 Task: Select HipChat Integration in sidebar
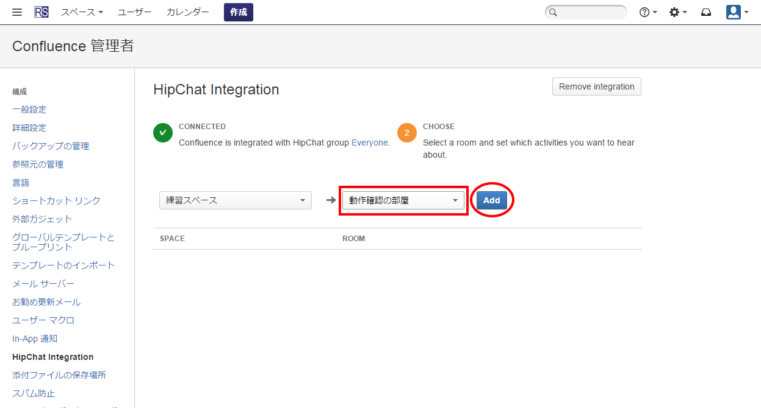pos(53,357)
